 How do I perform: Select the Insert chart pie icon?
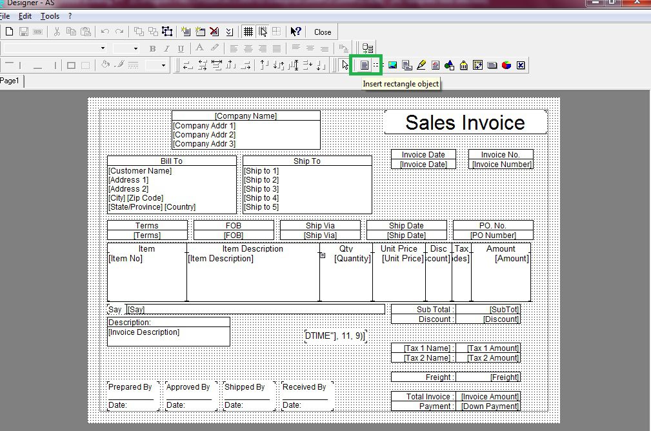[506, 65]
